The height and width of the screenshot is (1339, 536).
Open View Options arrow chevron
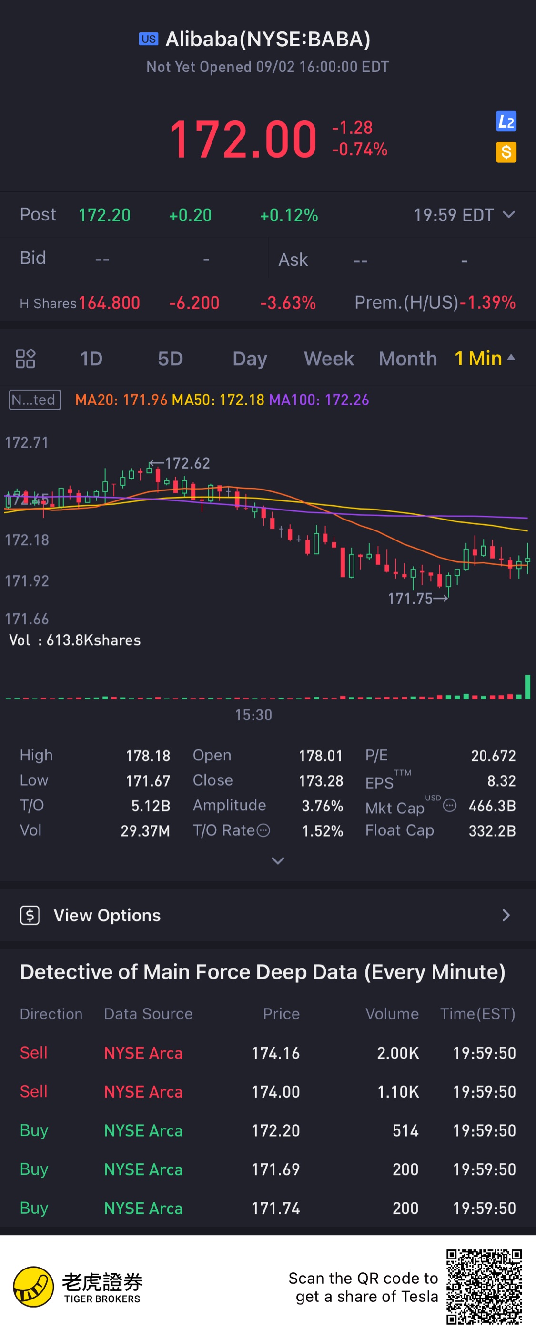pyautogui.click(x=506, y=915)
